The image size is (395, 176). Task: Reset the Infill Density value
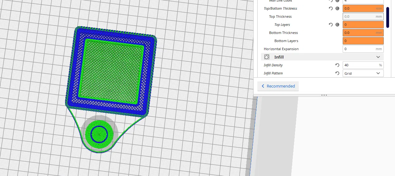(x=337, y=65)
